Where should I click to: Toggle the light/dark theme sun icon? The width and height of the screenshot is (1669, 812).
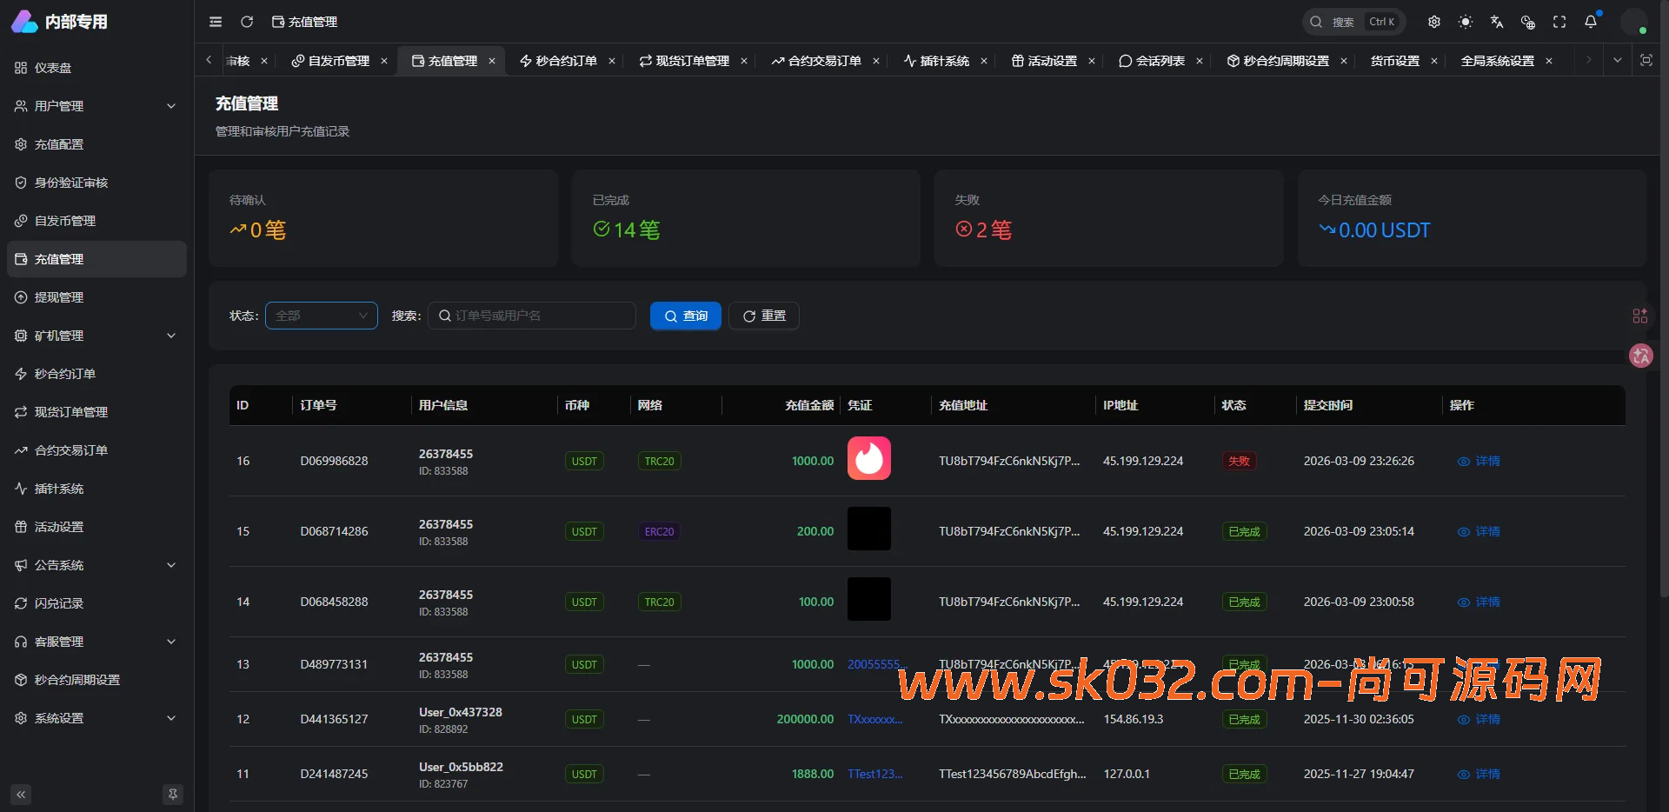click(1466, 22)
